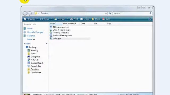
Task: Click the Computer icon in folder tree
Action: (29, 57)
